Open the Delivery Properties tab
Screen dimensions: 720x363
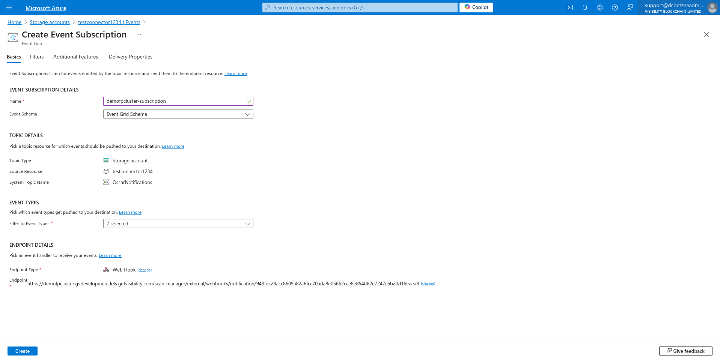coord(130,57)
